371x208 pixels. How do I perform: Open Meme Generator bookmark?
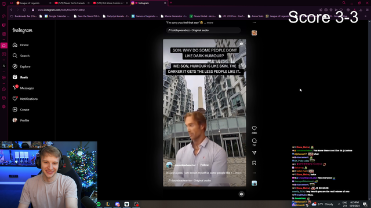174,16
